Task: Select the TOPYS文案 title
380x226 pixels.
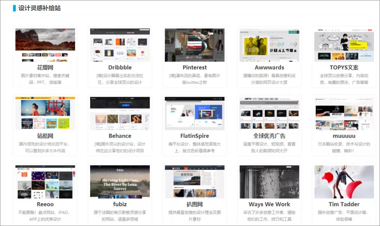Action: point(343,67)
